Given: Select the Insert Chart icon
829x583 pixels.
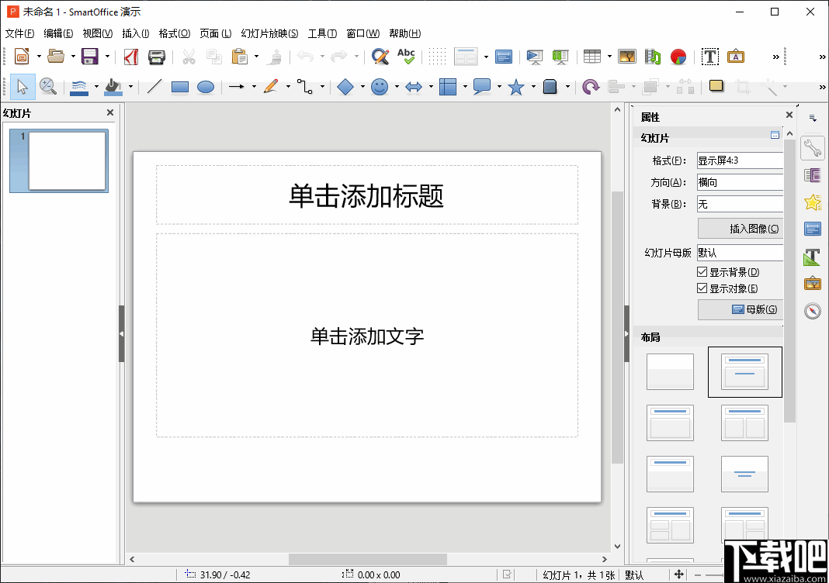Looking at the screenshot, I should coord(678,57).
